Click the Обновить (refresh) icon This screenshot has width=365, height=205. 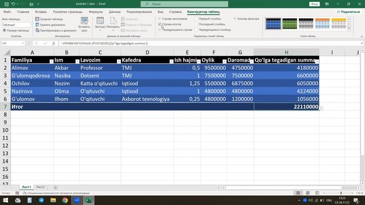(113, 24)
